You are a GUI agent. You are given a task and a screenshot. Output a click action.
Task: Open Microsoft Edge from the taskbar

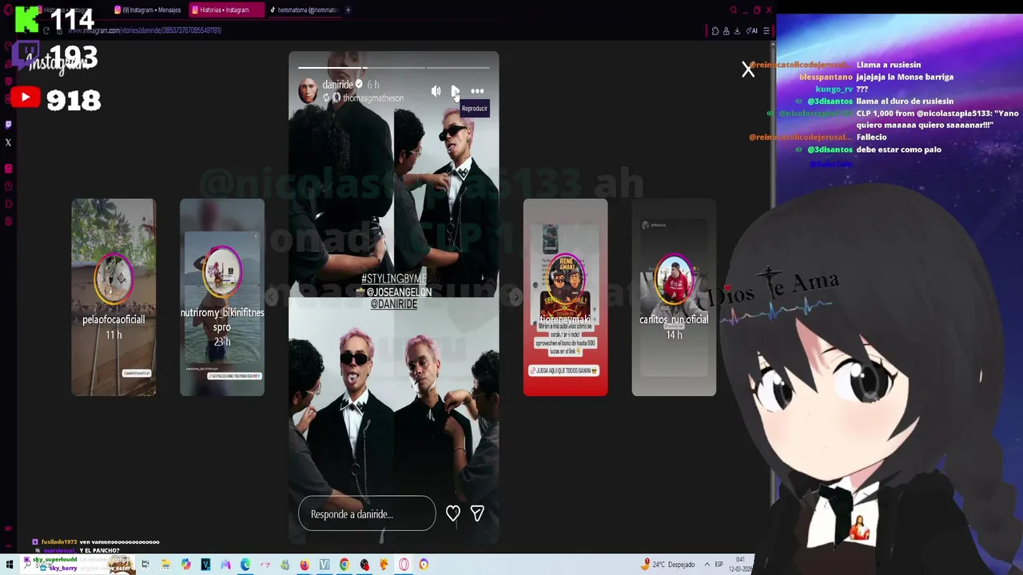[245, 565]
